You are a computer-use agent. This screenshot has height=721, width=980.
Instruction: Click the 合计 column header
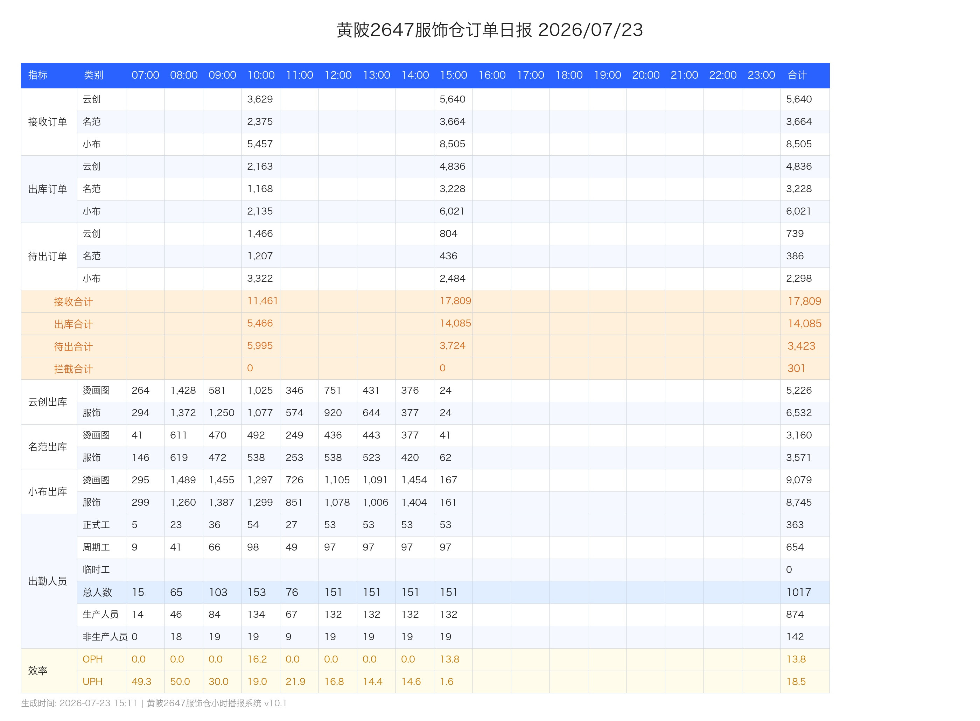point(797,75)
